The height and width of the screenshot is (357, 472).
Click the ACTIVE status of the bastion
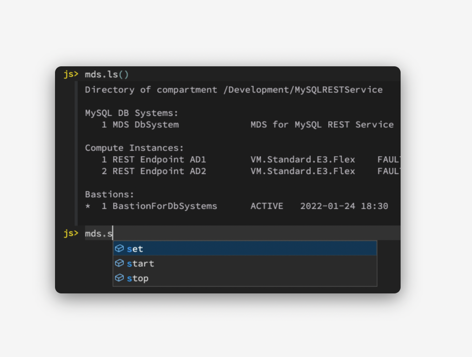[266, 206]
